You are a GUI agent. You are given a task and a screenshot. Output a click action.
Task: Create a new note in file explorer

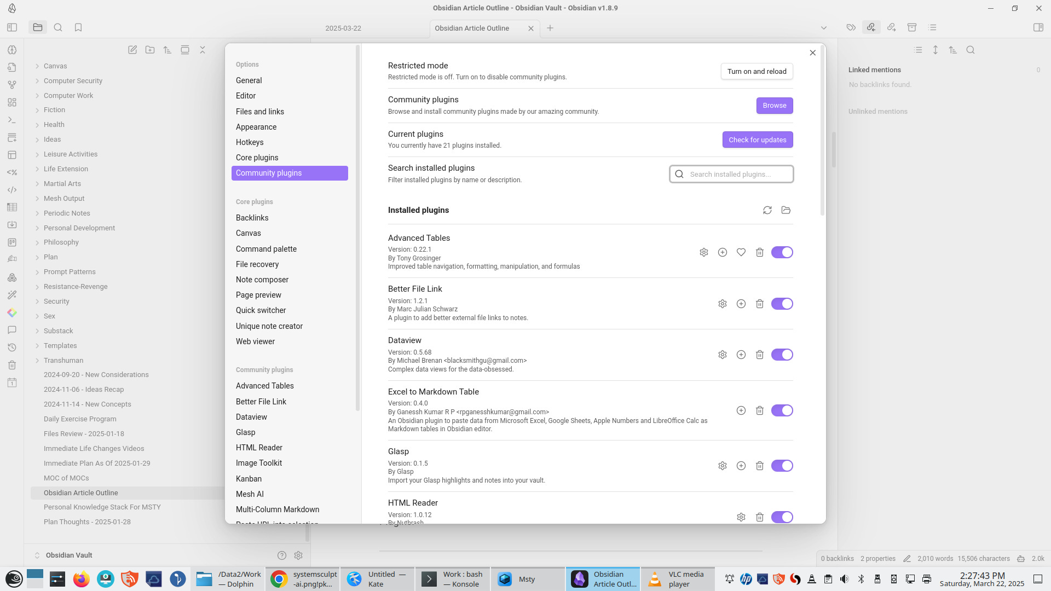tap(132, 50)
